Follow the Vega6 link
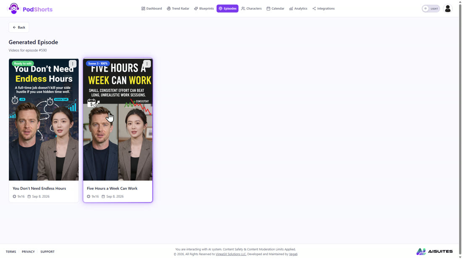Screen dimensions: 462x259 pos(293,254)
